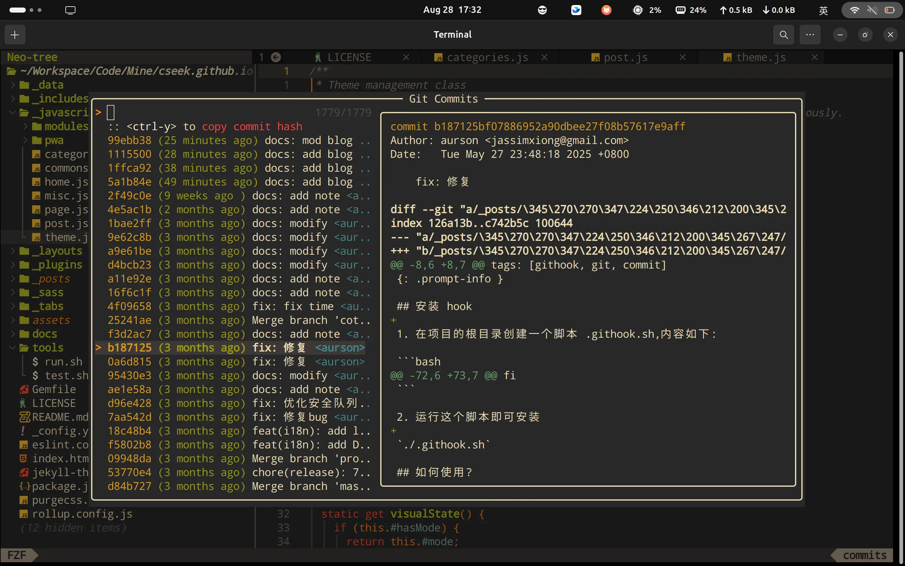Click the package.json braces icon
The image size is (905, 566).
[25, 486]
